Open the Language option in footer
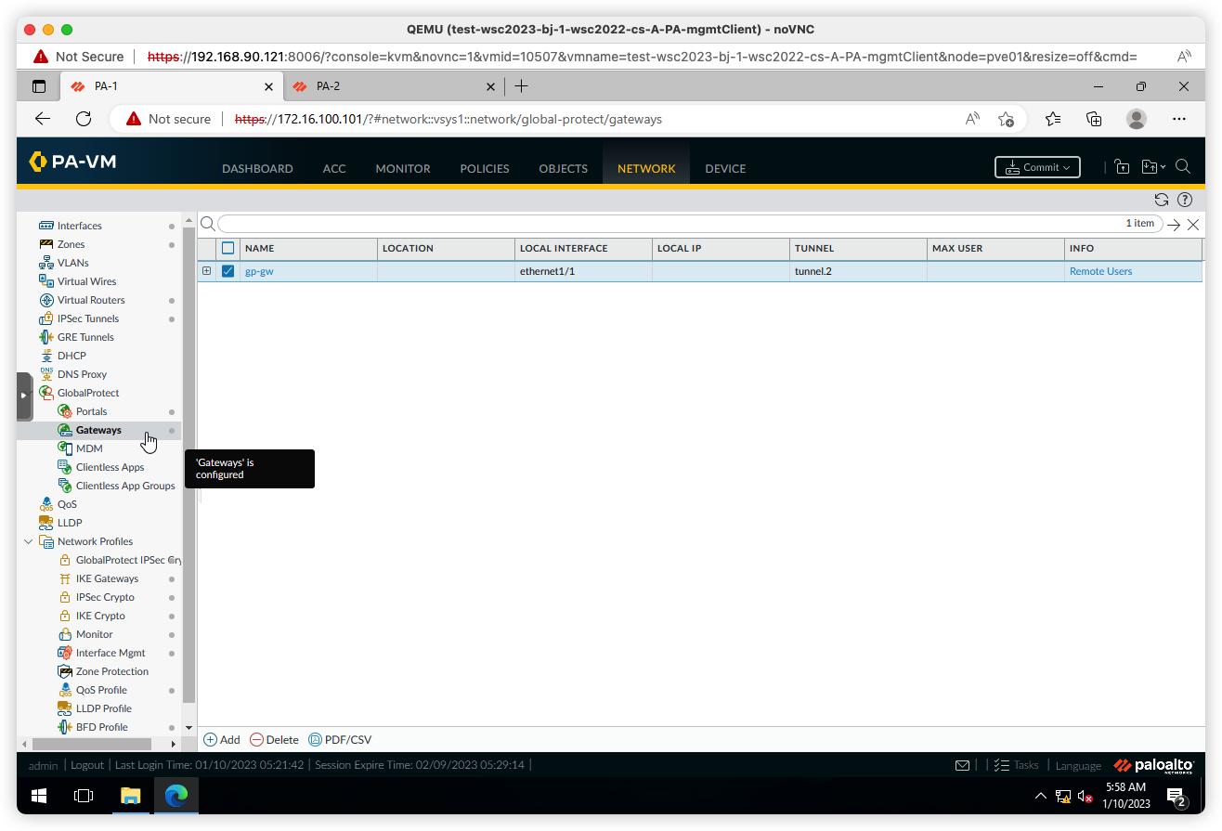 pyautogui.click(x=1078, y=765)
